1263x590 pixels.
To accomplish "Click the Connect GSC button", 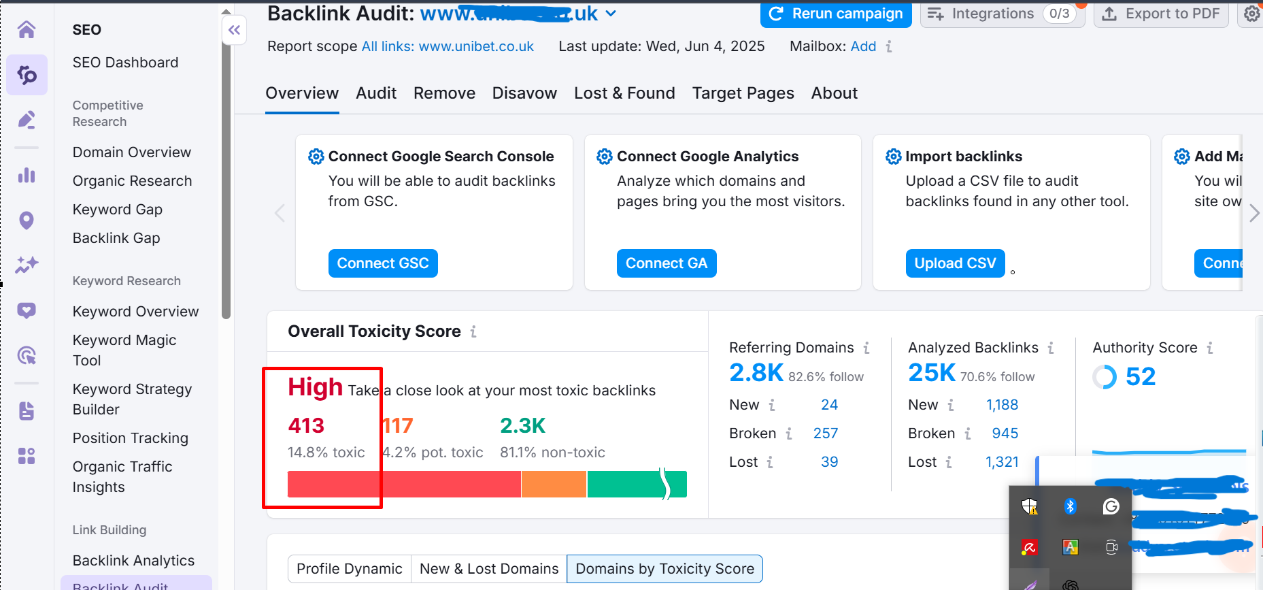I will point(383,263).
